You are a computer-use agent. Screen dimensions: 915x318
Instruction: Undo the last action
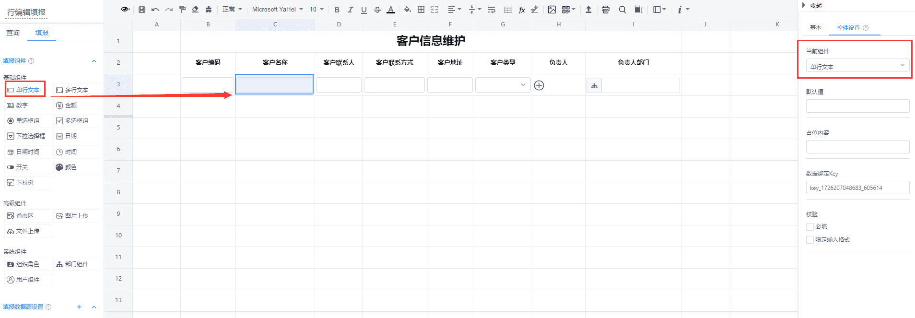point(155,9)
